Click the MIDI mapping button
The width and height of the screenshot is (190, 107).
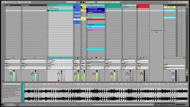(177, 2)
